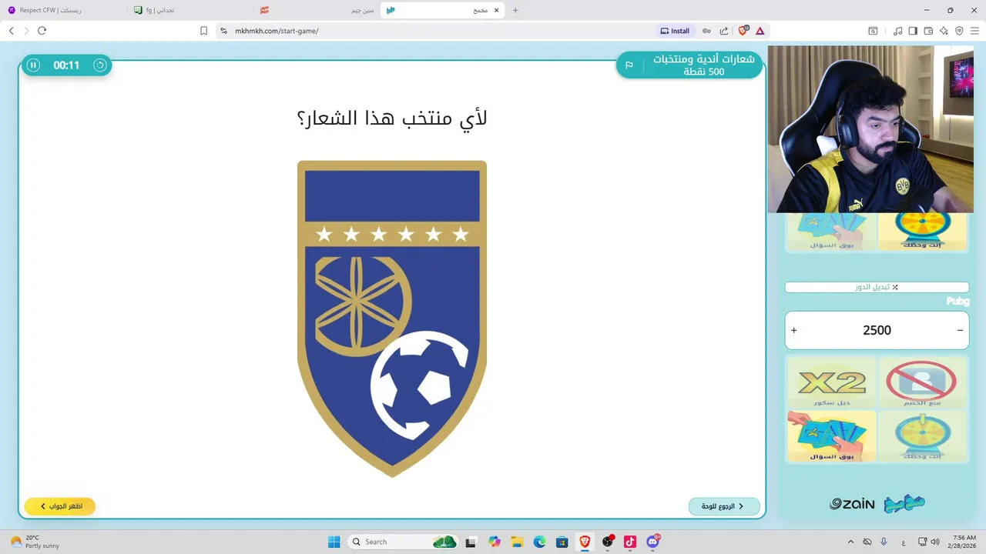Reset the question timer
Viewport: 986px width, 554px height.
click(99, 65)
